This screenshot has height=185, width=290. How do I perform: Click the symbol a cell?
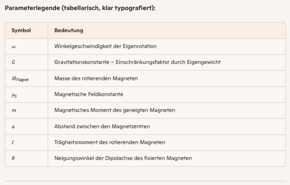pos(13,126)
